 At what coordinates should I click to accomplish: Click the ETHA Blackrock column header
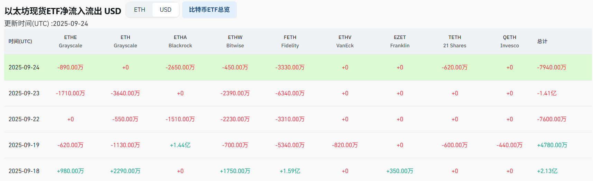click(180, 41)
